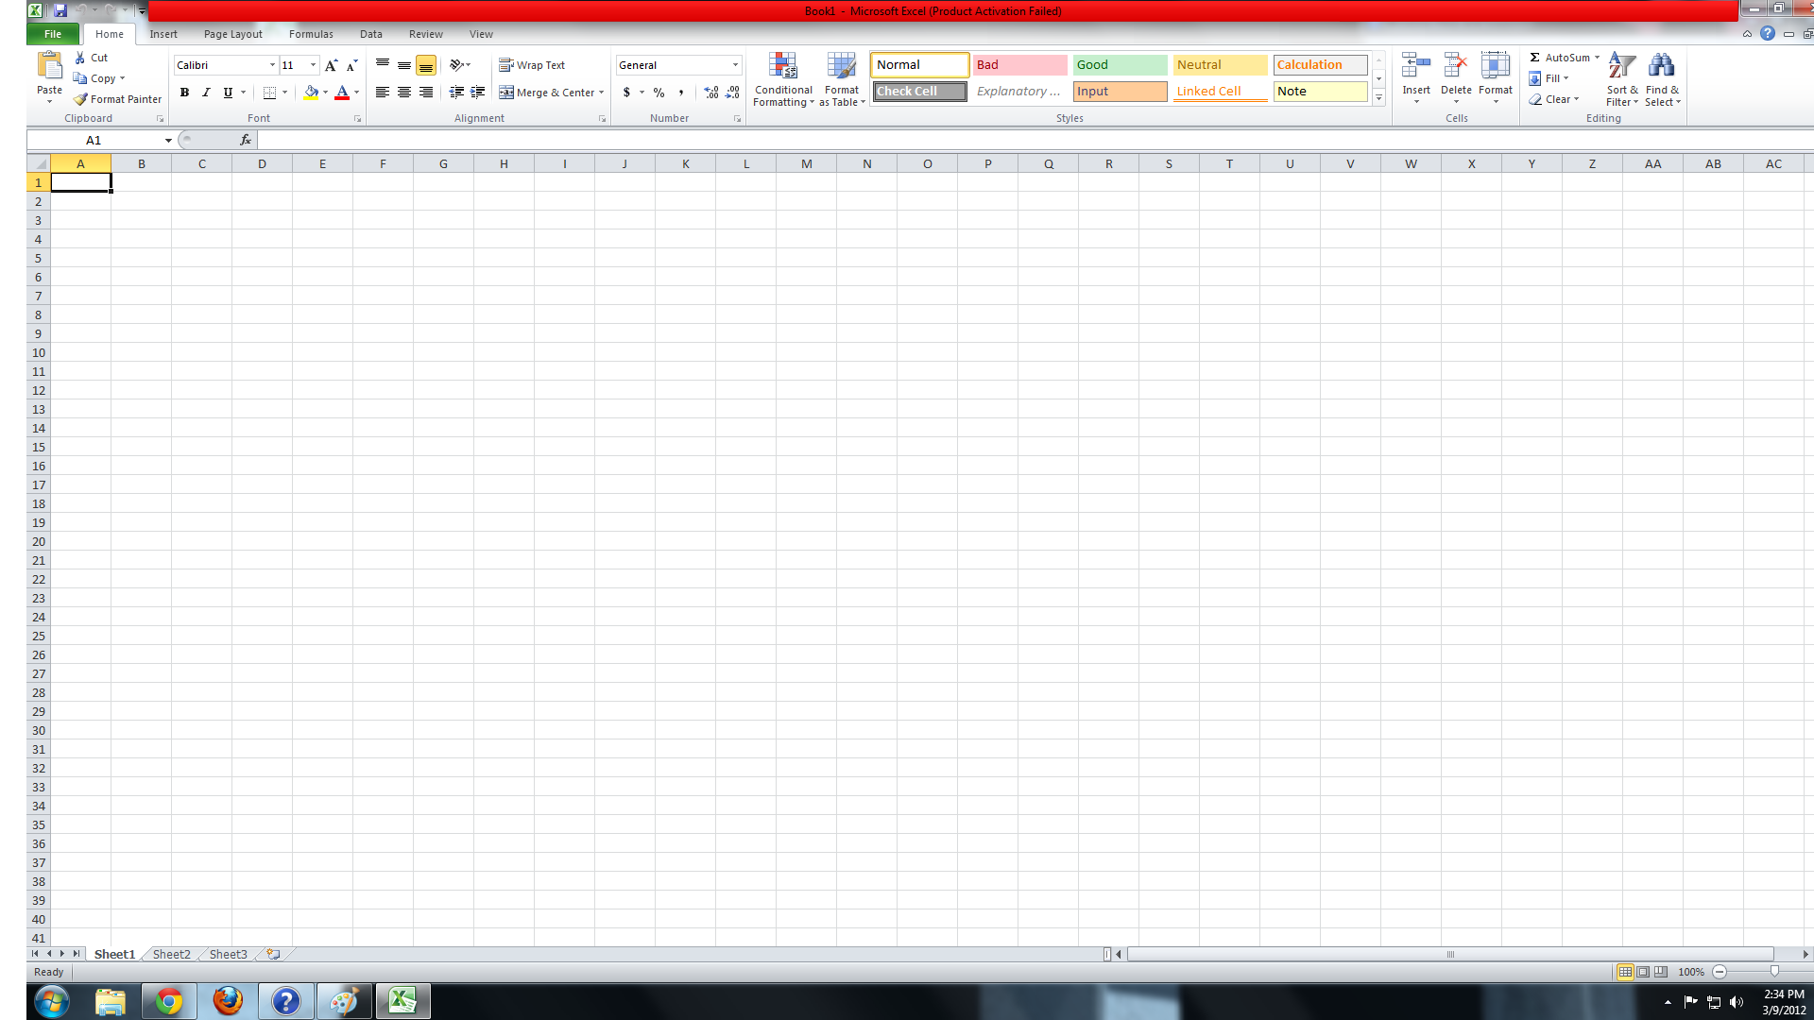Open Firefox from the taskbar
1814x1020 pixels.
coord(227,1001)
